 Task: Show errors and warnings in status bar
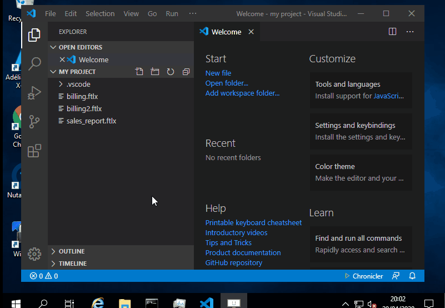(44, 276)
